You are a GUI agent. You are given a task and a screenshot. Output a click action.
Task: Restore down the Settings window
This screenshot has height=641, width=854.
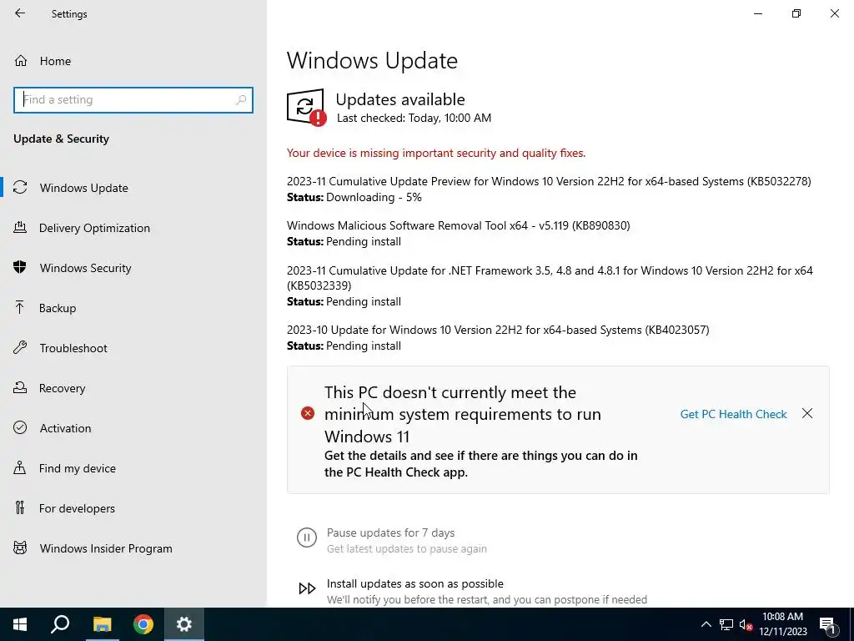[x=796, y=13]
